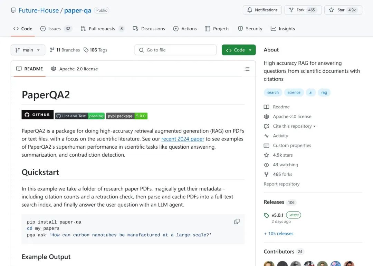The image size is (373, 266).
Task: Click the Issues count 32 badge
Action: (68, 29)
